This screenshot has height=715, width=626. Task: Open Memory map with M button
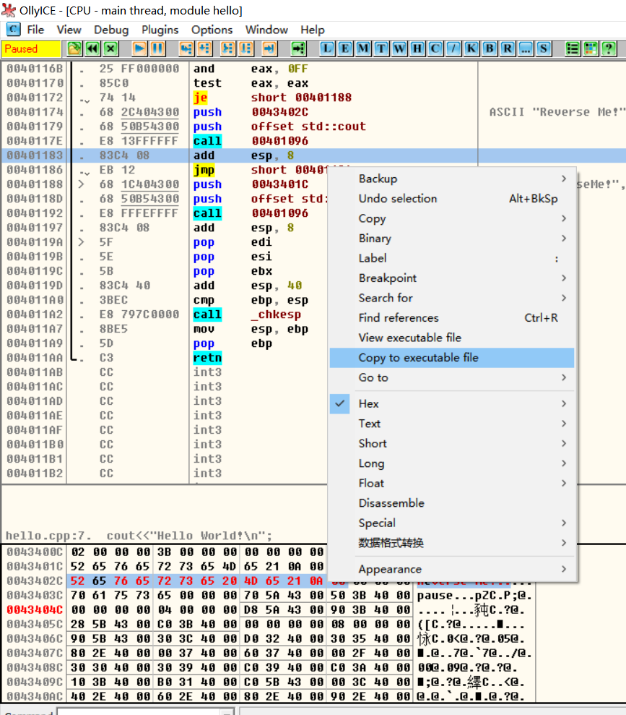pos(363,48)
